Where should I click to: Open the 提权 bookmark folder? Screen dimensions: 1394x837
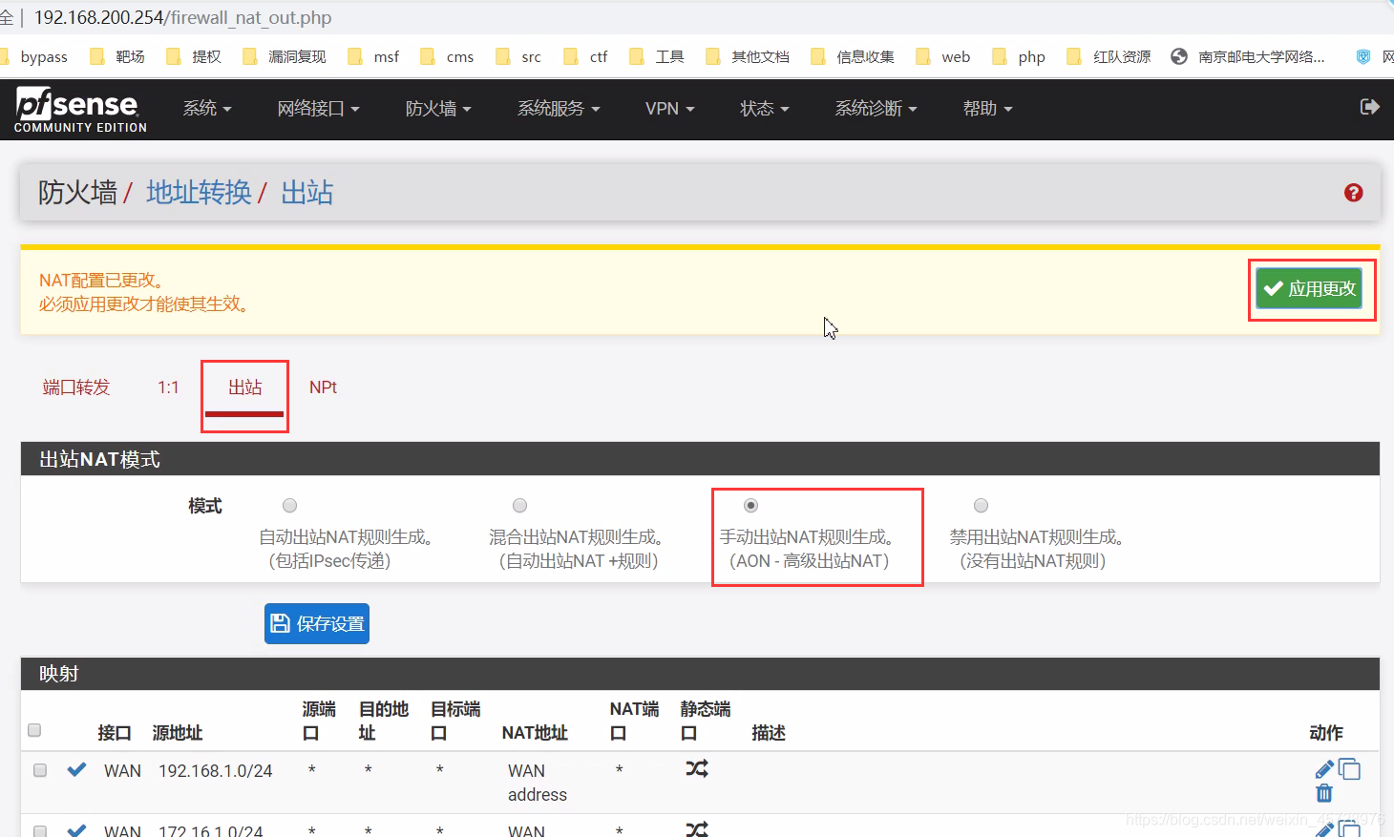pos(194,56)
